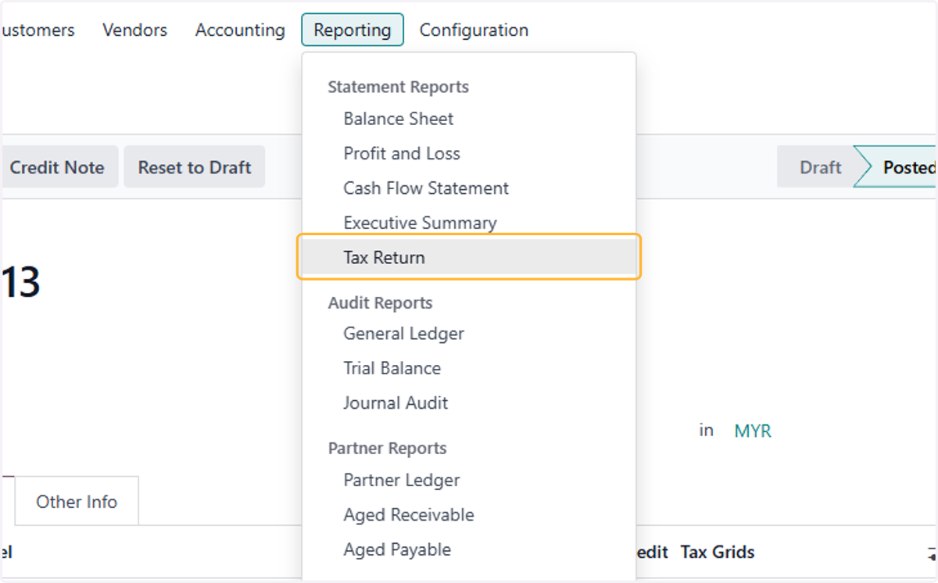Open the Configuration menu
The height and width of the screenshot is (583, 938).
474,30
